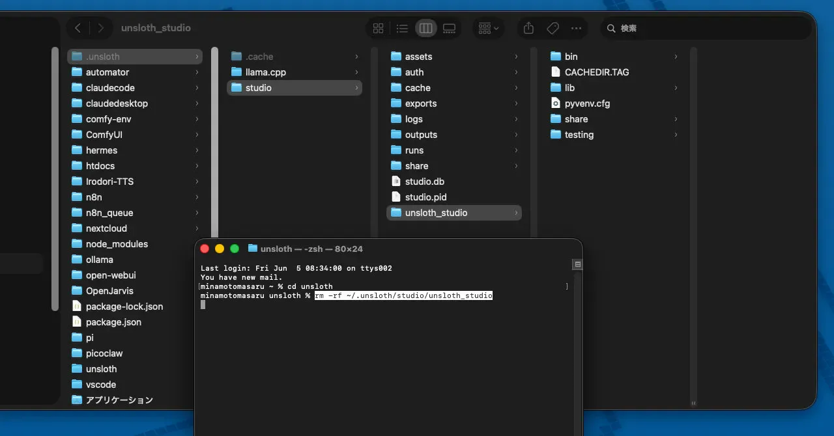Click the n8n_queue folder icon
Image resolution: width=834 pixels, height=436 pixels.
(77, 213)
